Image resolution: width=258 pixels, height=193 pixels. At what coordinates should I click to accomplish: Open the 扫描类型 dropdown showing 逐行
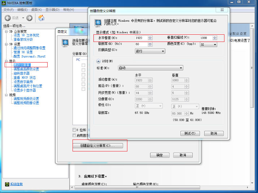[x=150, y=51]
